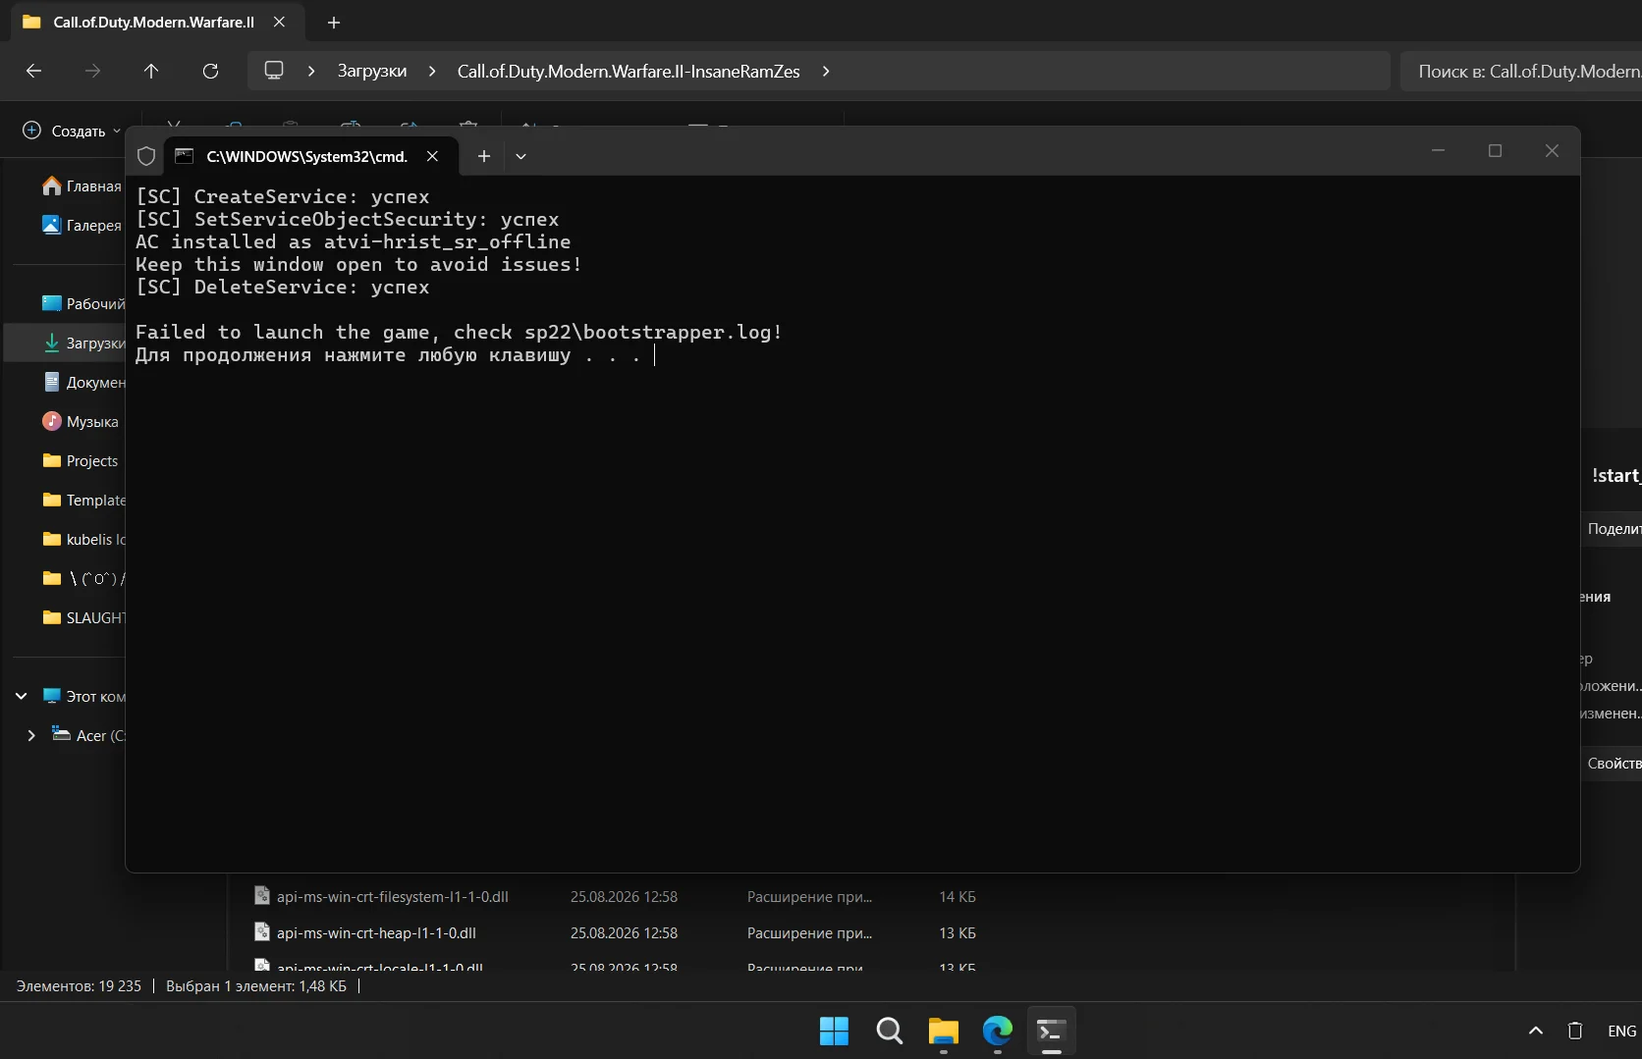This screenshot has width=1642, height=1059.
Task: Open Галерея in the Explorer sidebar
Action: (82, 225)
